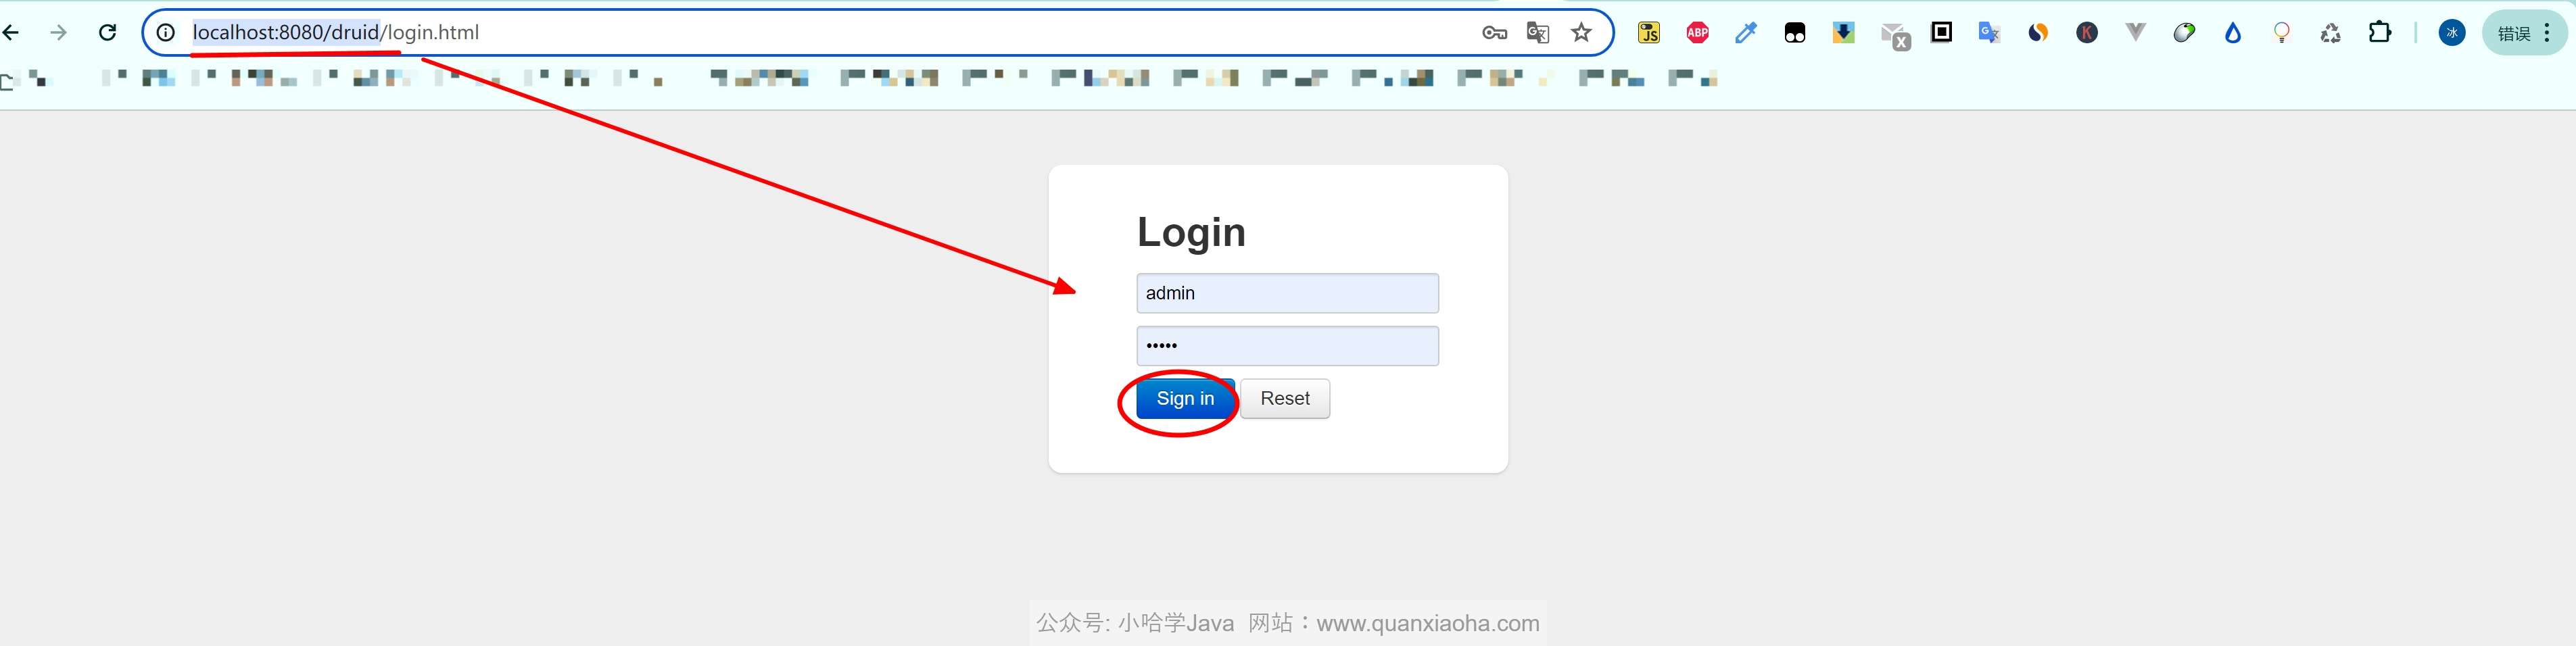Open the Chrome three-dot menu
This screenshot has height=646, width=2576.
point(2547,33)
